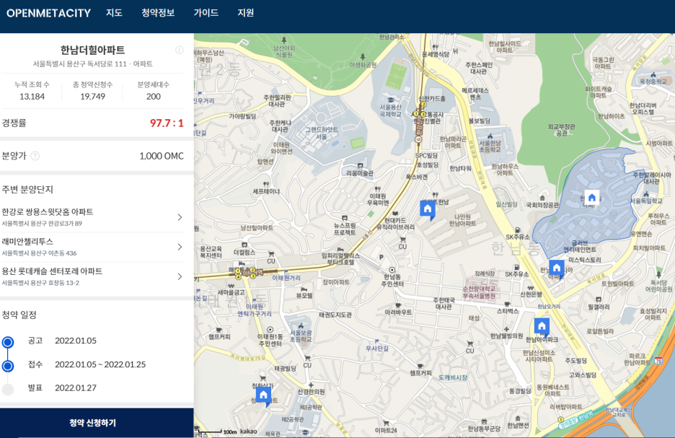
Task: Select the 발표 schedule step marker
Action: coord(8,390)
